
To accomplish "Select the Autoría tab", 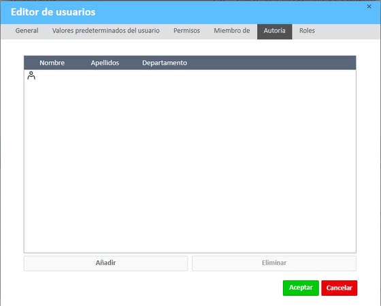I will pos(275,31).
